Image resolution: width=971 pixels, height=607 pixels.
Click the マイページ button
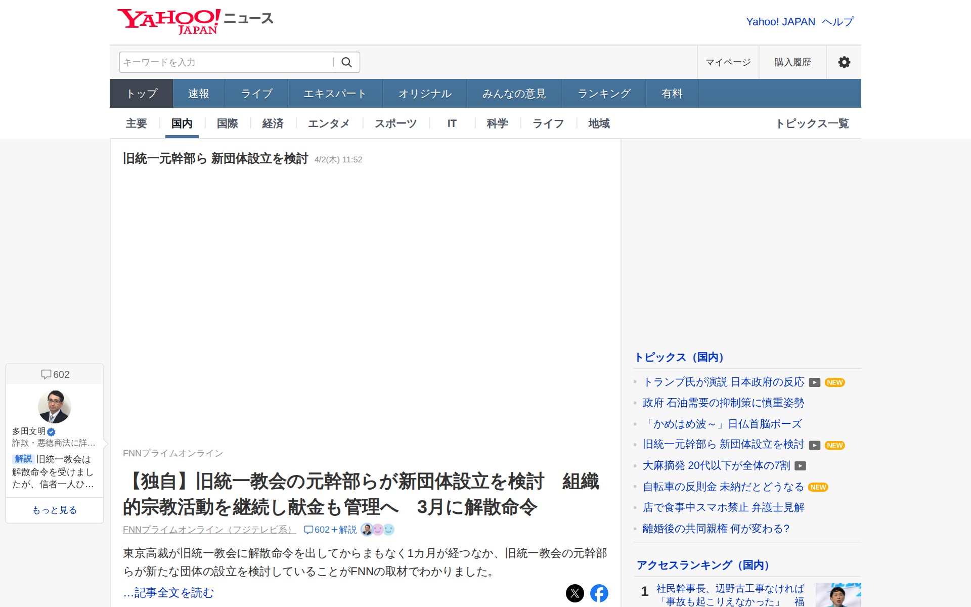pyautogui.click(x=728, y=62)
